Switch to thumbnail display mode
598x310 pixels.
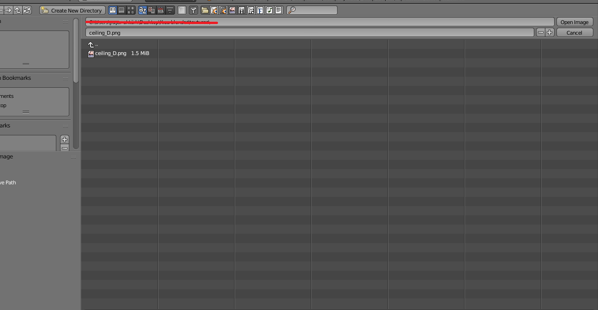[x=131, y=10]
